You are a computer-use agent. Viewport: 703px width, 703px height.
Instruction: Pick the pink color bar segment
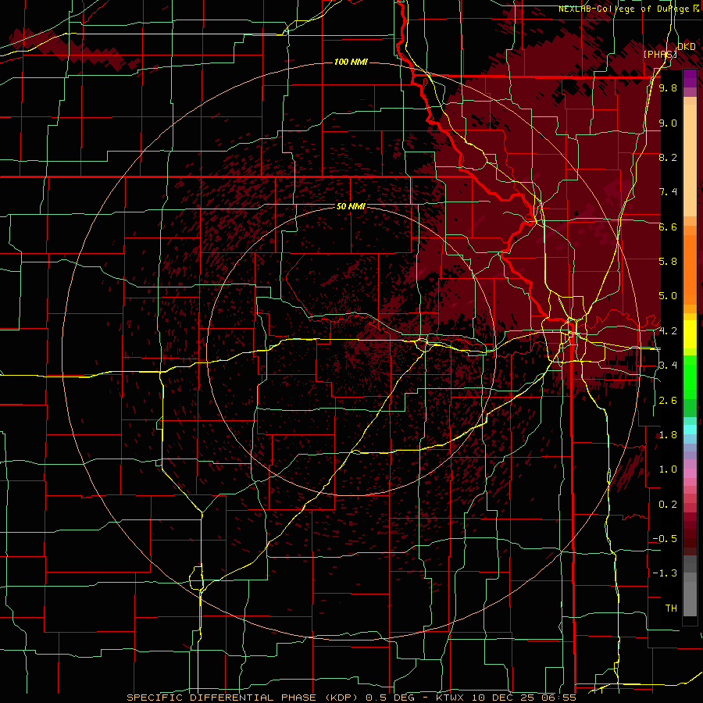pos(690,473)
